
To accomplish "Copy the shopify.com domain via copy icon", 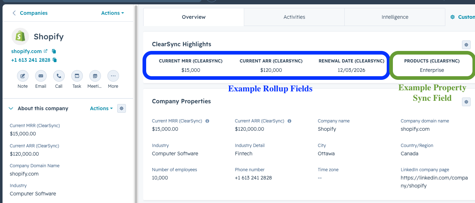I will point(54,51).
